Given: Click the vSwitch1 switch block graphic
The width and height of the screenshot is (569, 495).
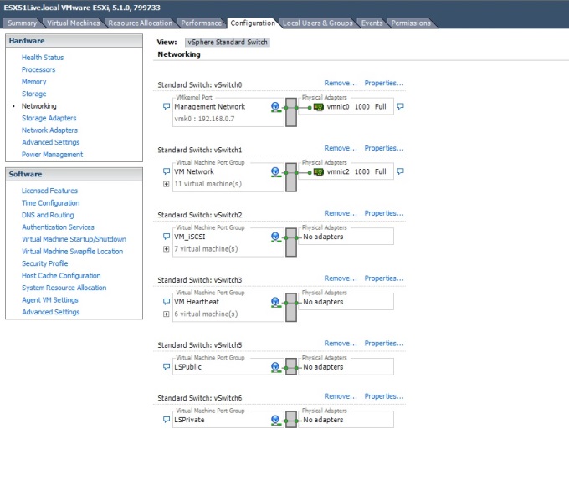Looking at the screenshot, I should click(x=291, y=177).
